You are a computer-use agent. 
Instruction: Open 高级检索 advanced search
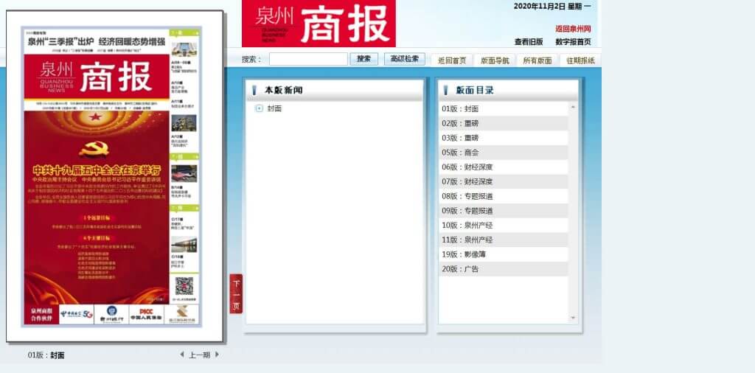tap(405, 59)
